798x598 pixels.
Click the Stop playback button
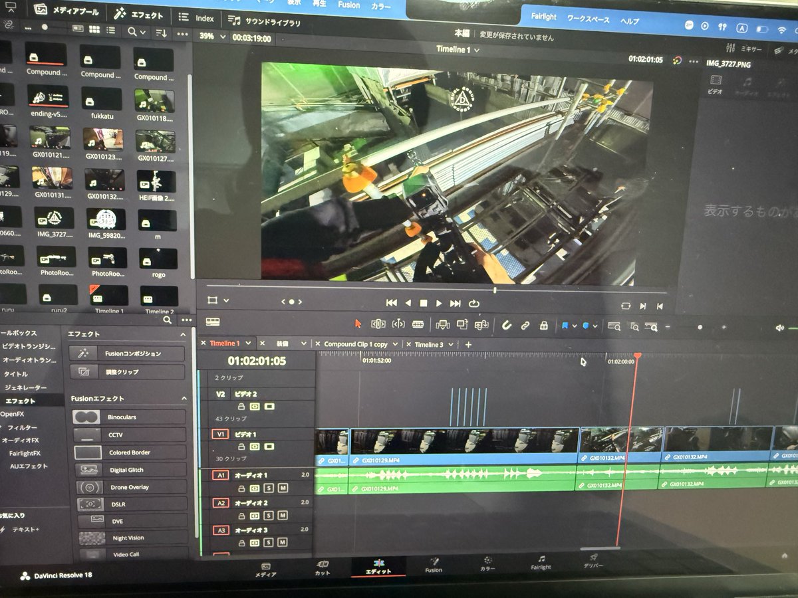pyautogui.click(x=423, y=303)
